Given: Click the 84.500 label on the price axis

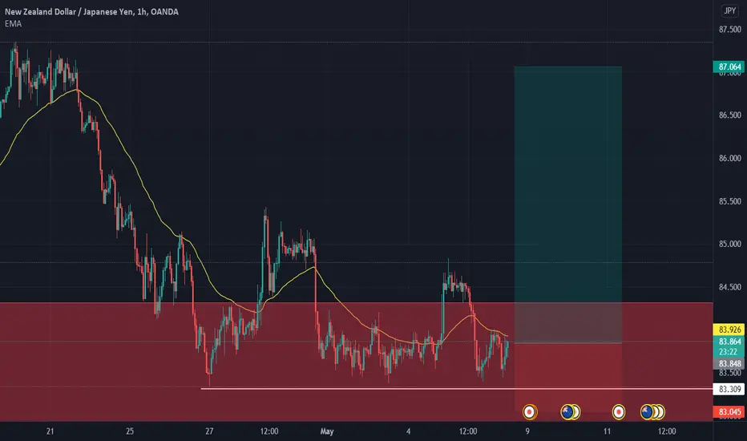Looking at the screenshot, I should [x=729, y=287].
